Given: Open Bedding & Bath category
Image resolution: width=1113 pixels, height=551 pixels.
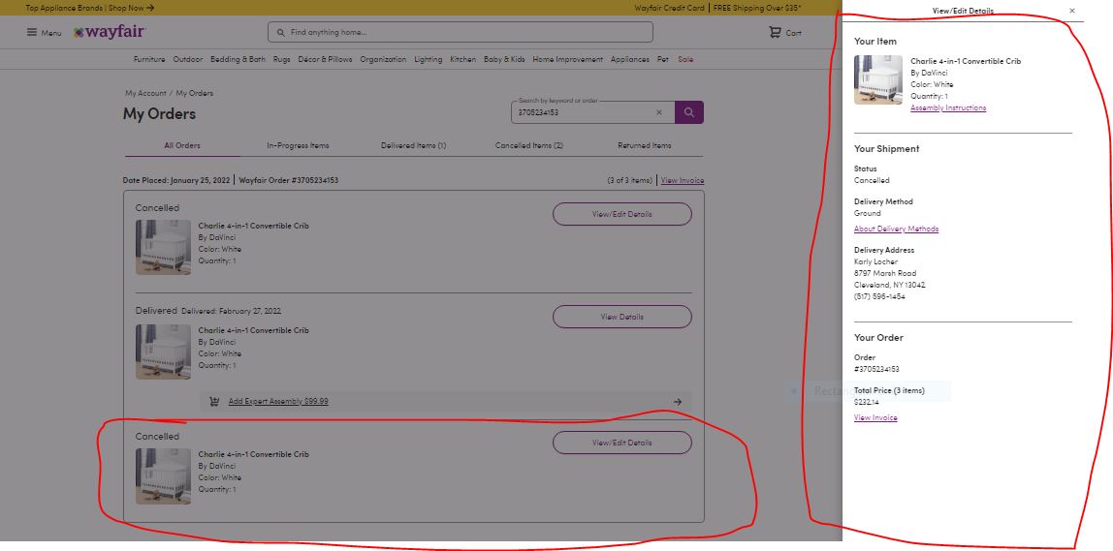Looking at the screenshot, I should pyautogui.click(x=238, y=60).
